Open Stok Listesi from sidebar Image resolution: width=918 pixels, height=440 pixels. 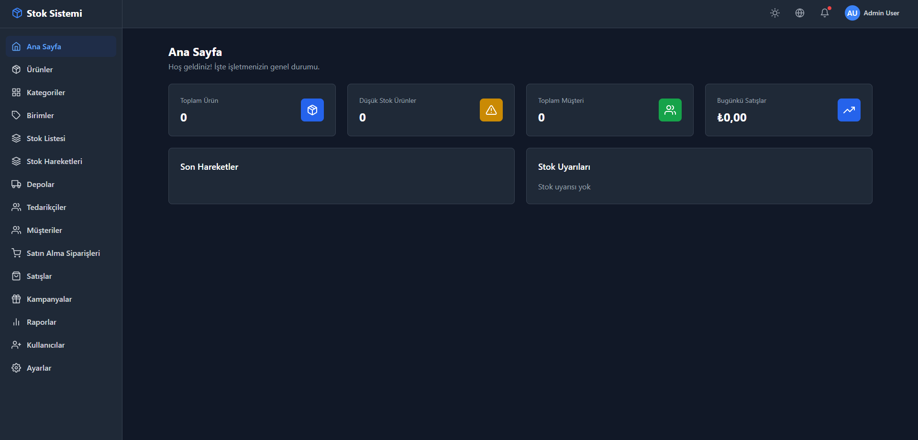coord(61,138)
